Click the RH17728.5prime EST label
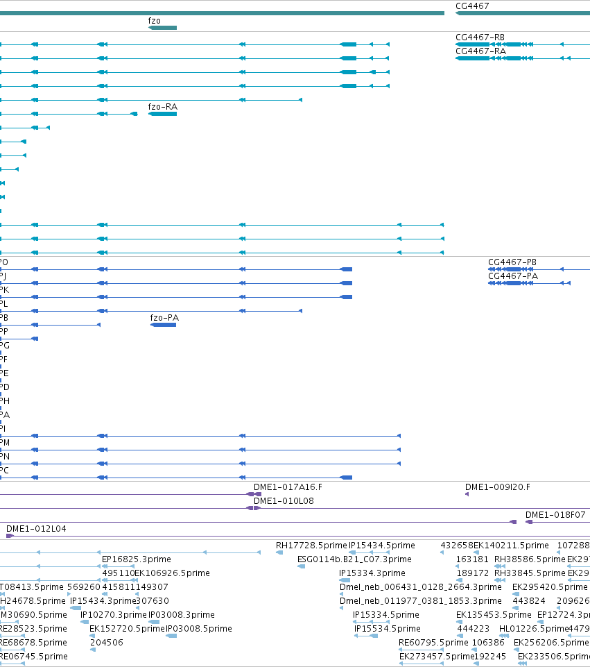Image resolution: width=590 pixels, height=667 pixels. (x=311, y=546)
